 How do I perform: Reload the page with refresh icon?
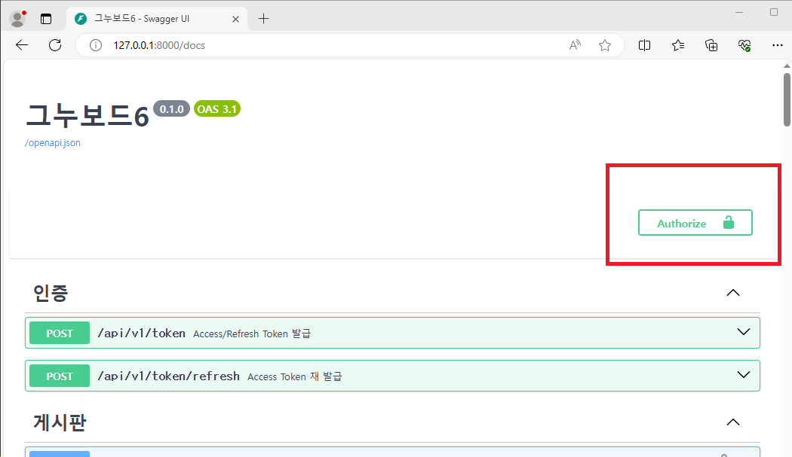coord(55,45)
